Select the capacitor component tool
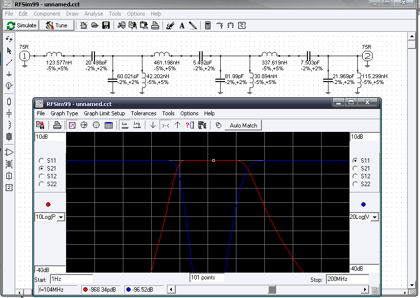Viewport: 420px width, 298px height. tap(9, 113)
